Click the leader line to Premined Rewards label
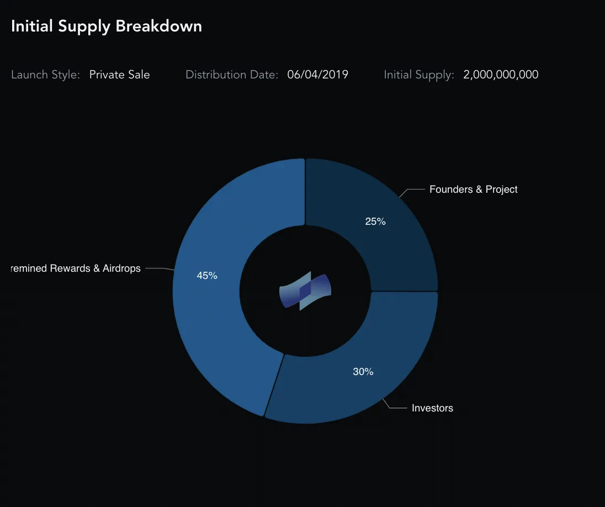The image size is (605, 507). pyautogui.click(x=160, y=269)
